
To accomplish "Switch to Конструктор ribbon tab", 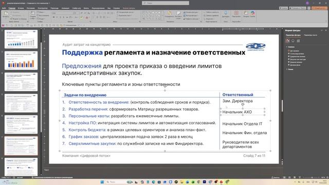I will 43,8.
